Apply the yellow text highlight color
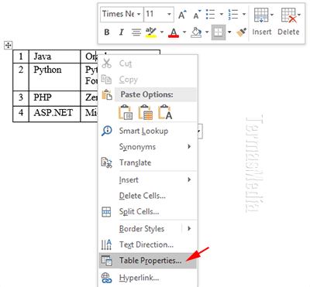Screen dimensions: 310x287 click(151, 32)
